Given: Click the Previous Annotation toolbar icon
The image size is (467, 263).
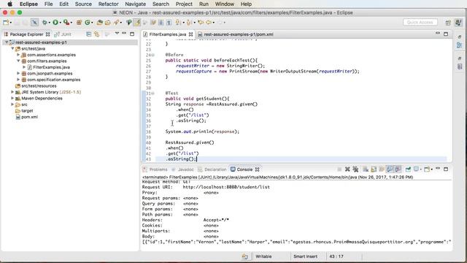Looking at the screenshot, I should [189, 23].
